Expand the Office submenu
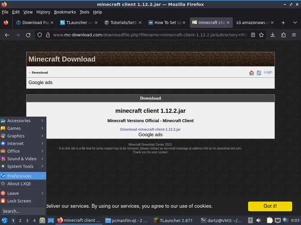The image size is (301, 225). tap(23, 151)
